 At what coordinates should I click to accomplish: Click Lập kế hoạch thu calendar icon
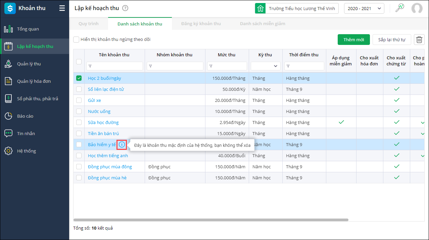[x=8, y=46]
